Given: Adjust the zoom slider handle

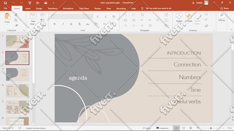Looking at the screenshot, I should (x=211, y=128).
